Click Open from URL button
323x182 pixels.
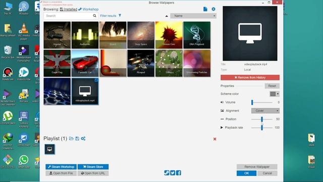pos(93,173)
